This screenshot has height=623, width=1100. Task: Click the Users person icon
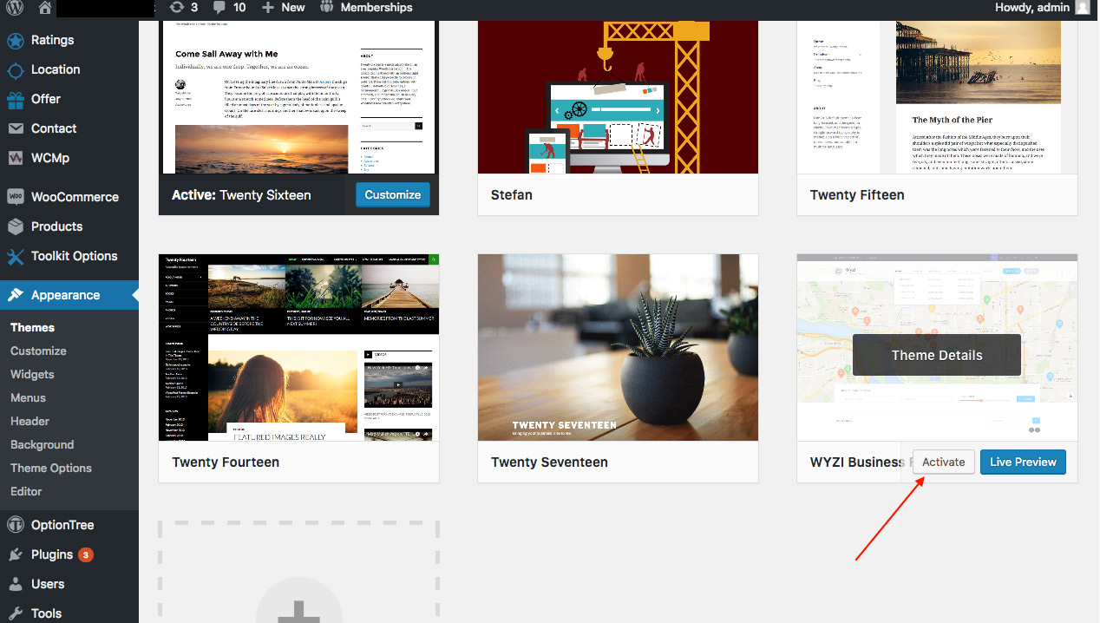coord(15,584)
